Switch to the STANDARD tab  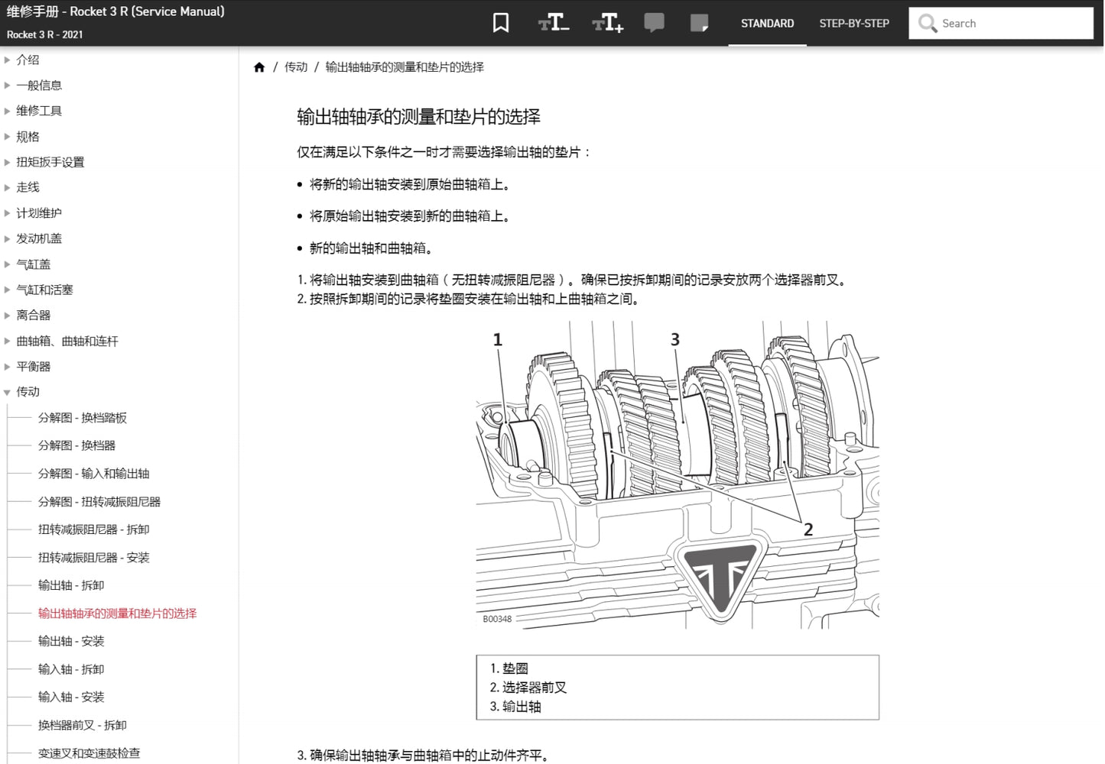(x=767, y=24)
